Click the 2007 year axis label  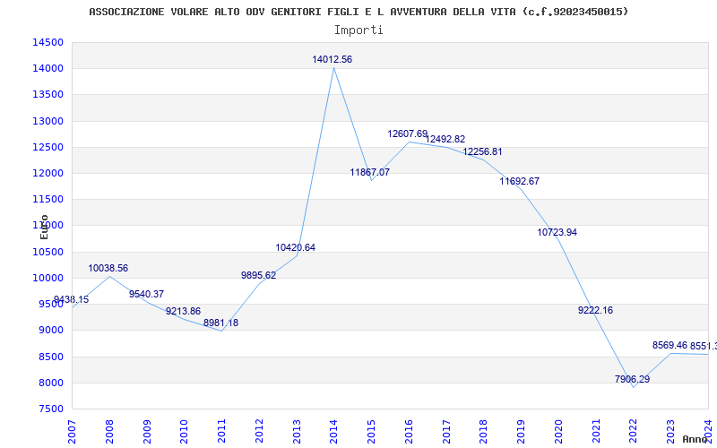tap(72, 432)
